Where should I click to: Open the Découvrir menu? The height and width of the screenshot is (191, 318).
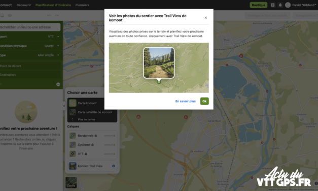pyautogui.click(x=24, y=5)
